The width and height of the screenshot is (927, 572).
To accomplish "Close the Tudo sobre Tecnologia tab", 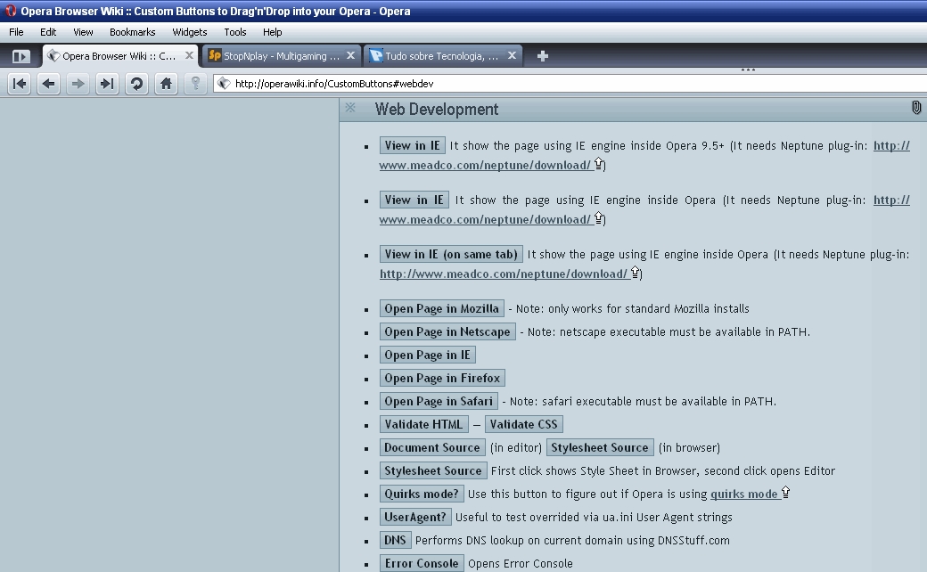I will (512, 55).
